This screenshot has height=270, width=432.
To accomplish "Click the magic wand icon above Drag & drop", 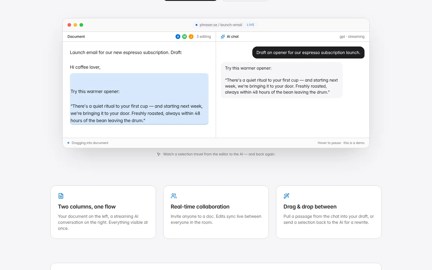I will 286,196.
